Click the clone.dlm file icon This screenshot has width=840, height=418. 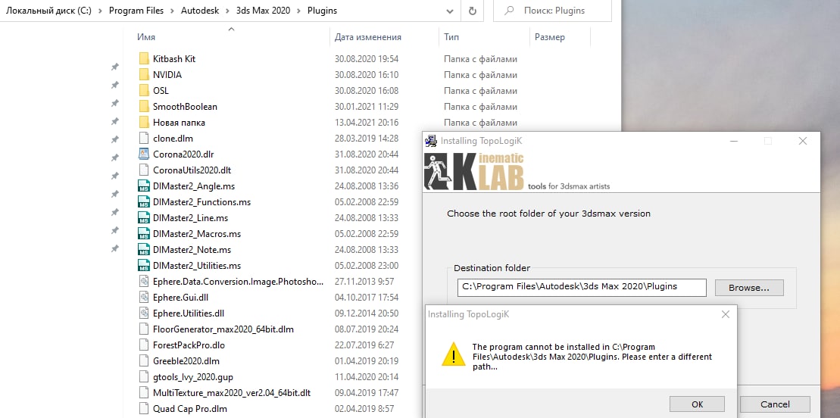tap(144, 139)
